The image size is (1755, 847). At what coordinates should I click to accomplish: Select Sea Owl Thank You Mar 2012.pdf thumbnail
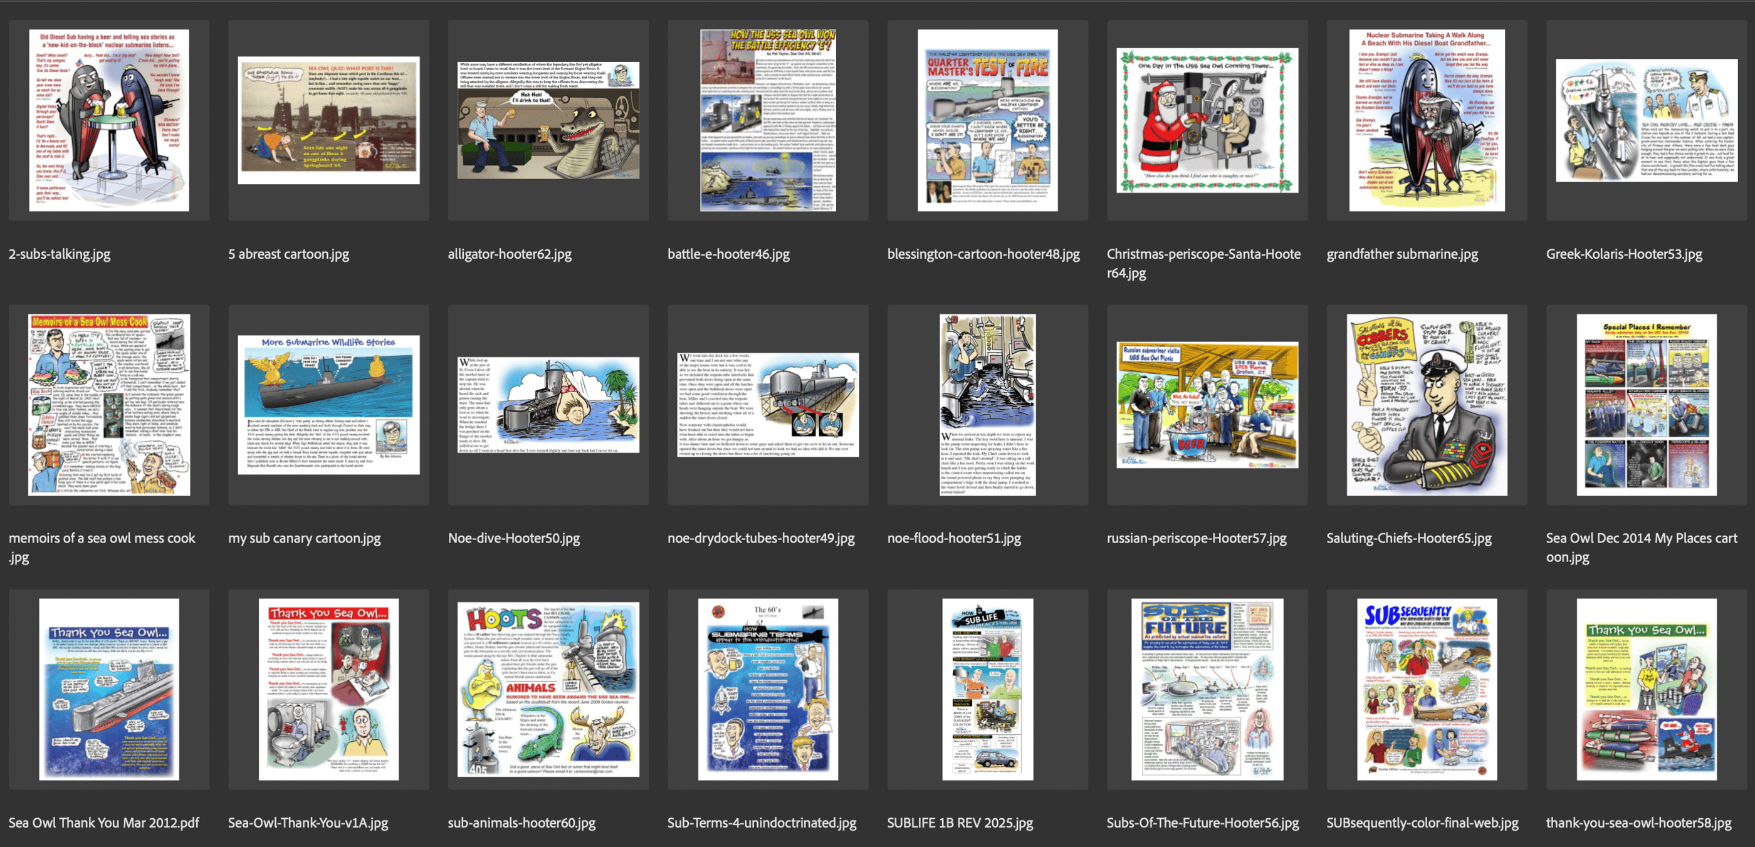pyautogui.click(x=109, y=689)
